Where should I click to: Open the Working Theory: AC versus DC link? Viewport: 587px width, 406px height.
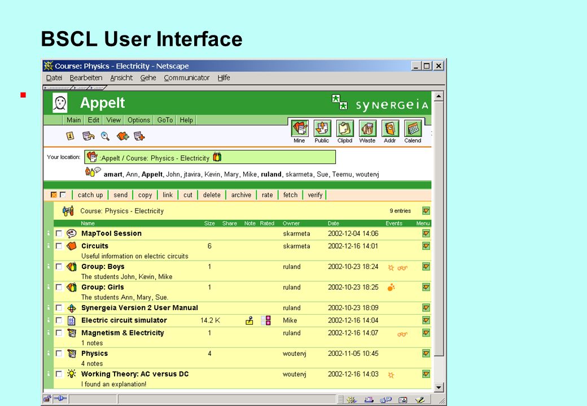pos(135,374)
